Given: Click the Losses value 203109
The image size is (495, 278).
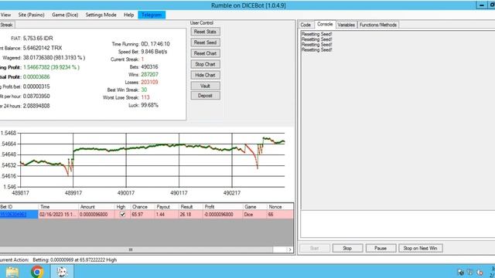Looking at the screenshot, I should coord(149,83).
